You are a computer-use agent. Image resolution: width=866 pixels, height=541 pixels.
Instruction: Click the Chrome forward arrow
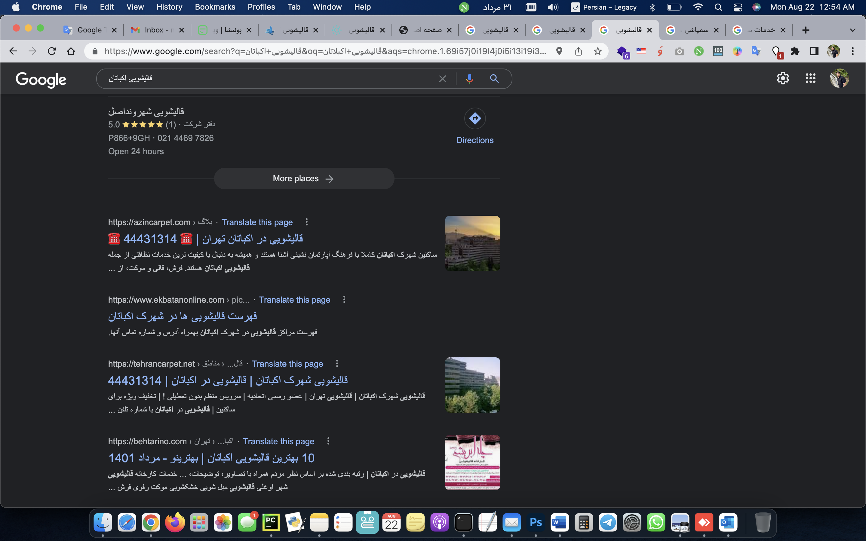click(x=32, y=51)
